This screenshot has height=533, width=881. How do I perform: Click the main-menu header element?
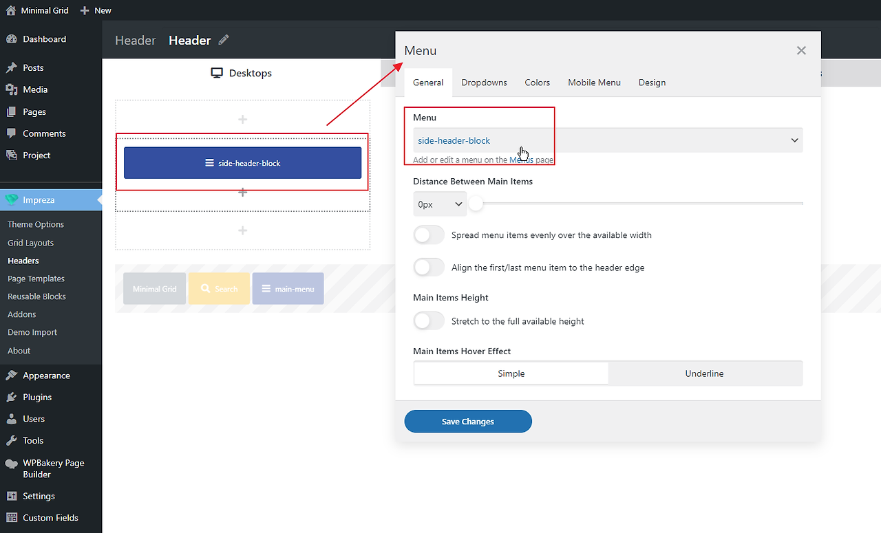pos(288,289)
